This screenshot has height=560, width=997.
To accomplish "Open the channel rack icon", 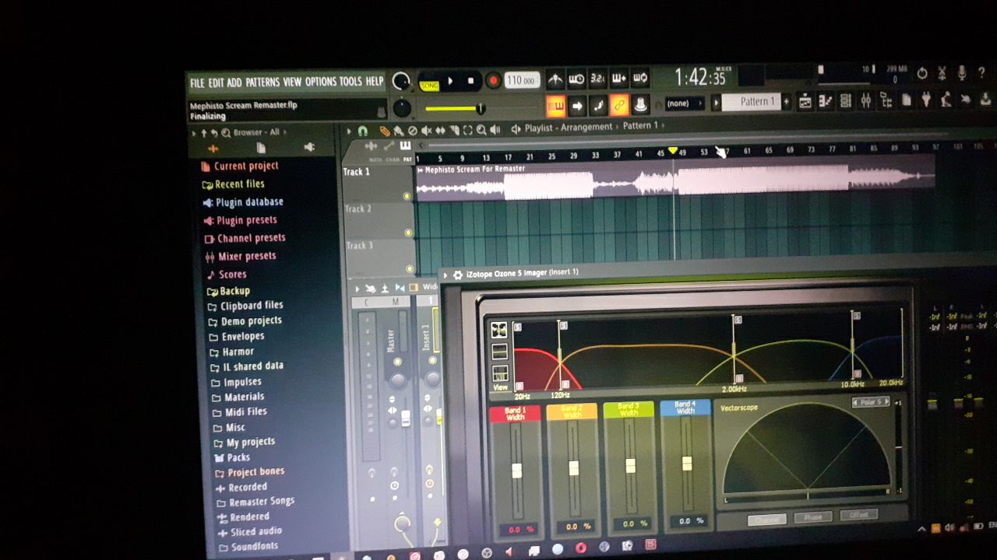I will [x=846, y=100].
